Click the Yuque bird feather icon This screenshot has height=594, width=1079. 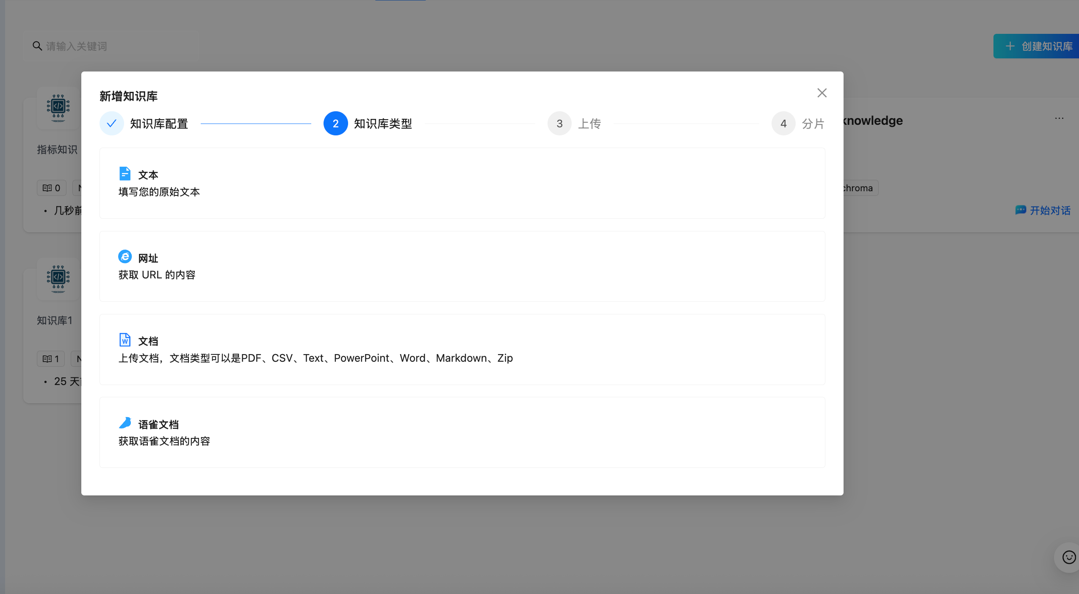pyautogui.click(x=125, y=423)
